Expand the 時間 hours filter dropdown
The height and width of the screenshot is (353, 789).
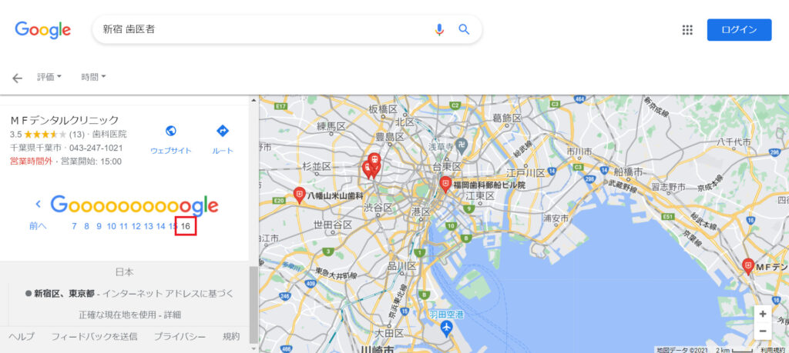click(93, 78)
